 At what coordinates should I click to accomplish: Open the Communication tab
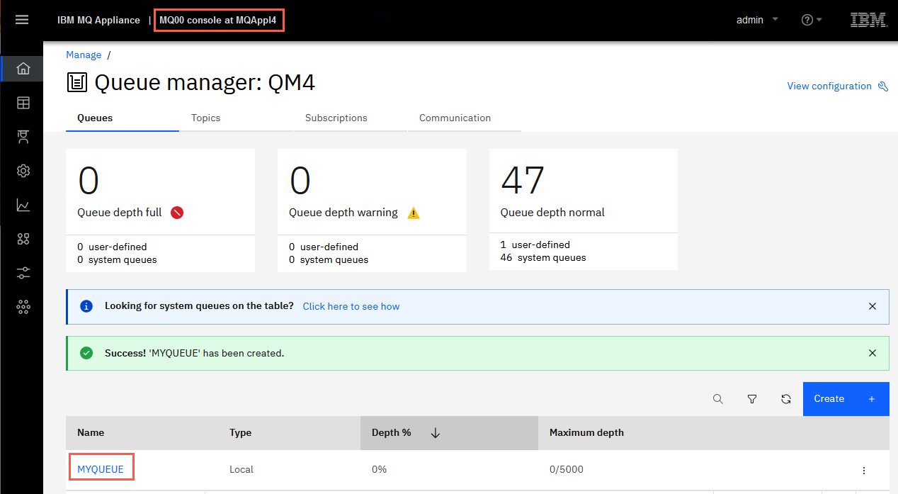click(x=455, y=118)
